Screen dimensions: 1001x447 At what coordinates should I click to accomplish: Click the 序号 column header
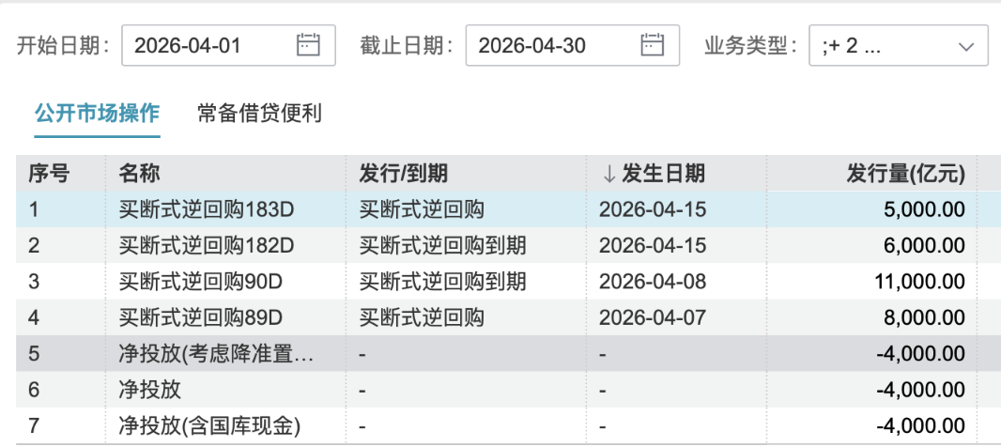click(49, 174)
